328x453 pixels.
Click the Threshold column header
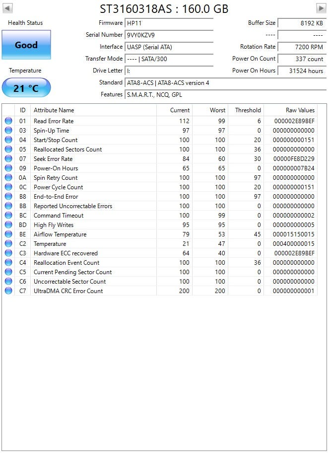tap(246, 110)
